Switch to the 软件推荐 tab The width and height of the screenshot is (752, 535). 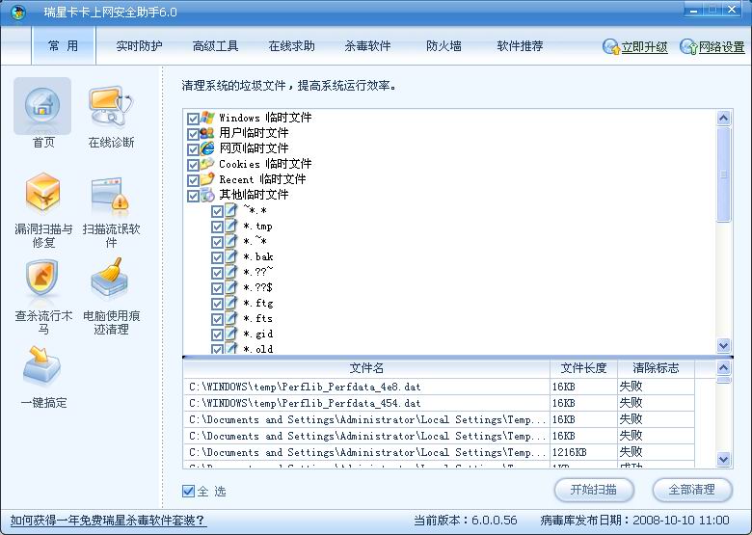[520, 46]
